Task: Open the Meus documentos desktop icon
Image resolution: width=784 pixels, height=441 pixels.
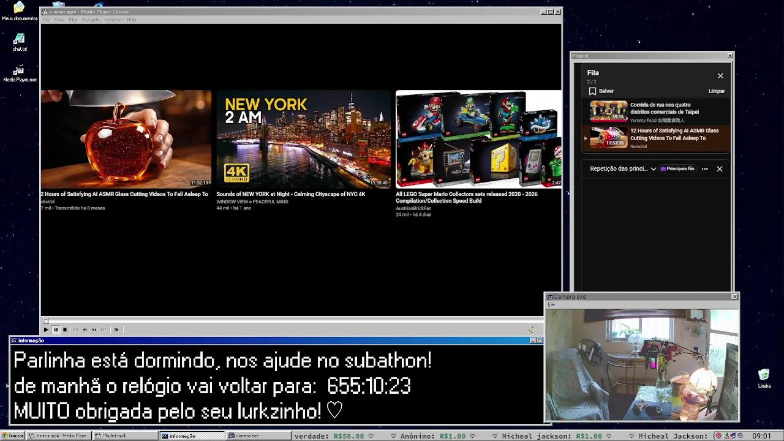Action: pos(20,11)
